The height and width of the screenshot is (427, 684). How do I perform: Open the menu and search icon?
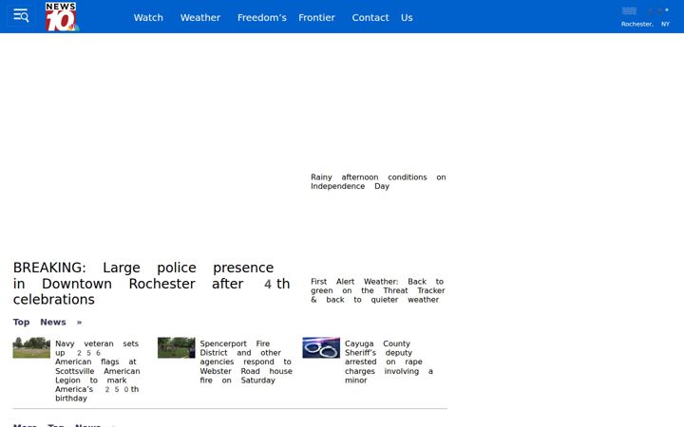21,16
